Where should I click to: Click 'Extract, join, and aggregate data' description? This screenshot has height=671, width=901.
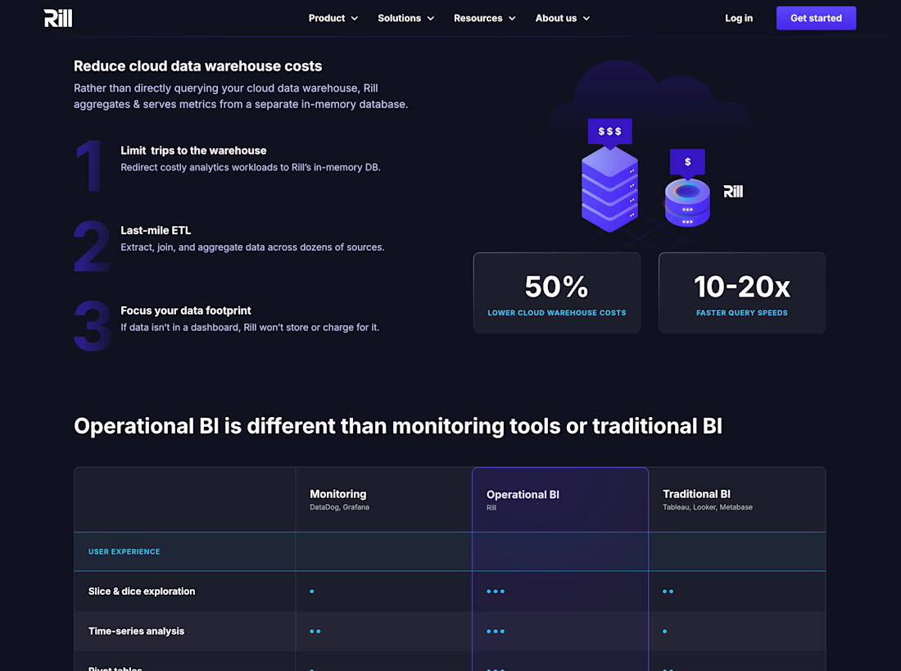(x=252, y=247)
